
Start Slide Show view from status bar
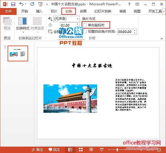[x=102, y=149]
